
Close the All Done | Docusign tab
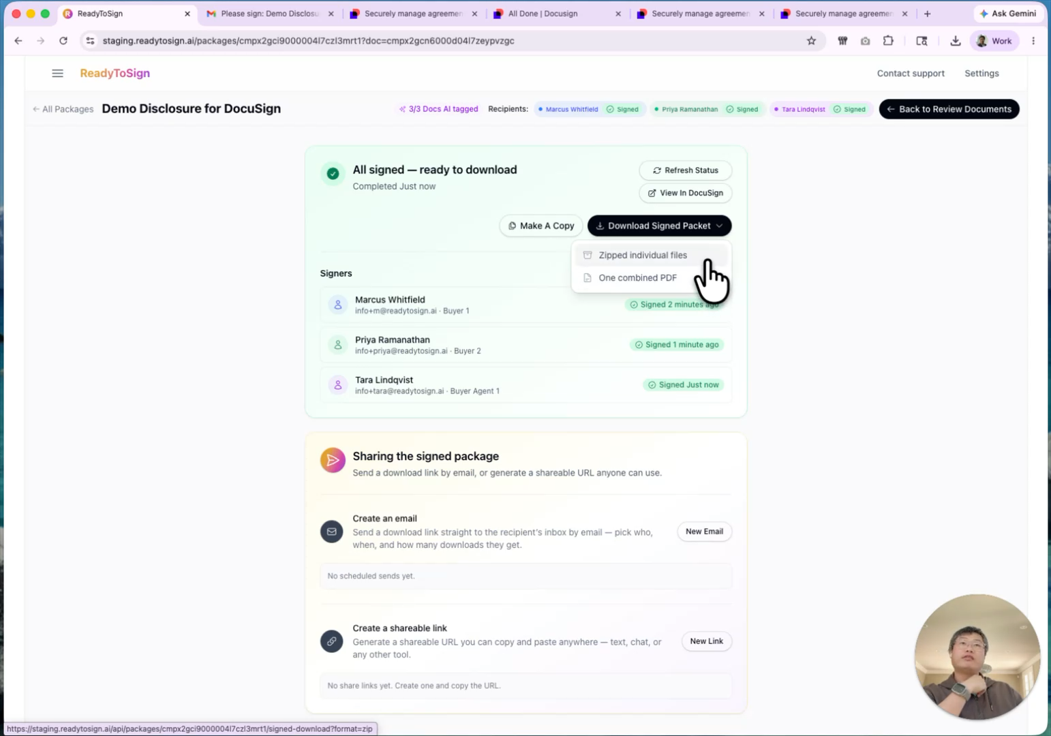(618, 14)
